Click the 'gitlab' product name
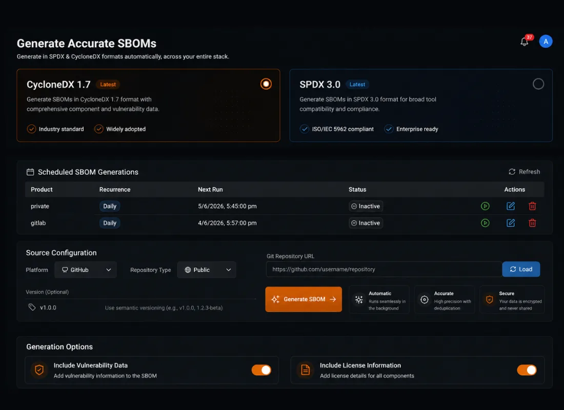The height and width of the screenshot is (410, 564). point(38,223)
